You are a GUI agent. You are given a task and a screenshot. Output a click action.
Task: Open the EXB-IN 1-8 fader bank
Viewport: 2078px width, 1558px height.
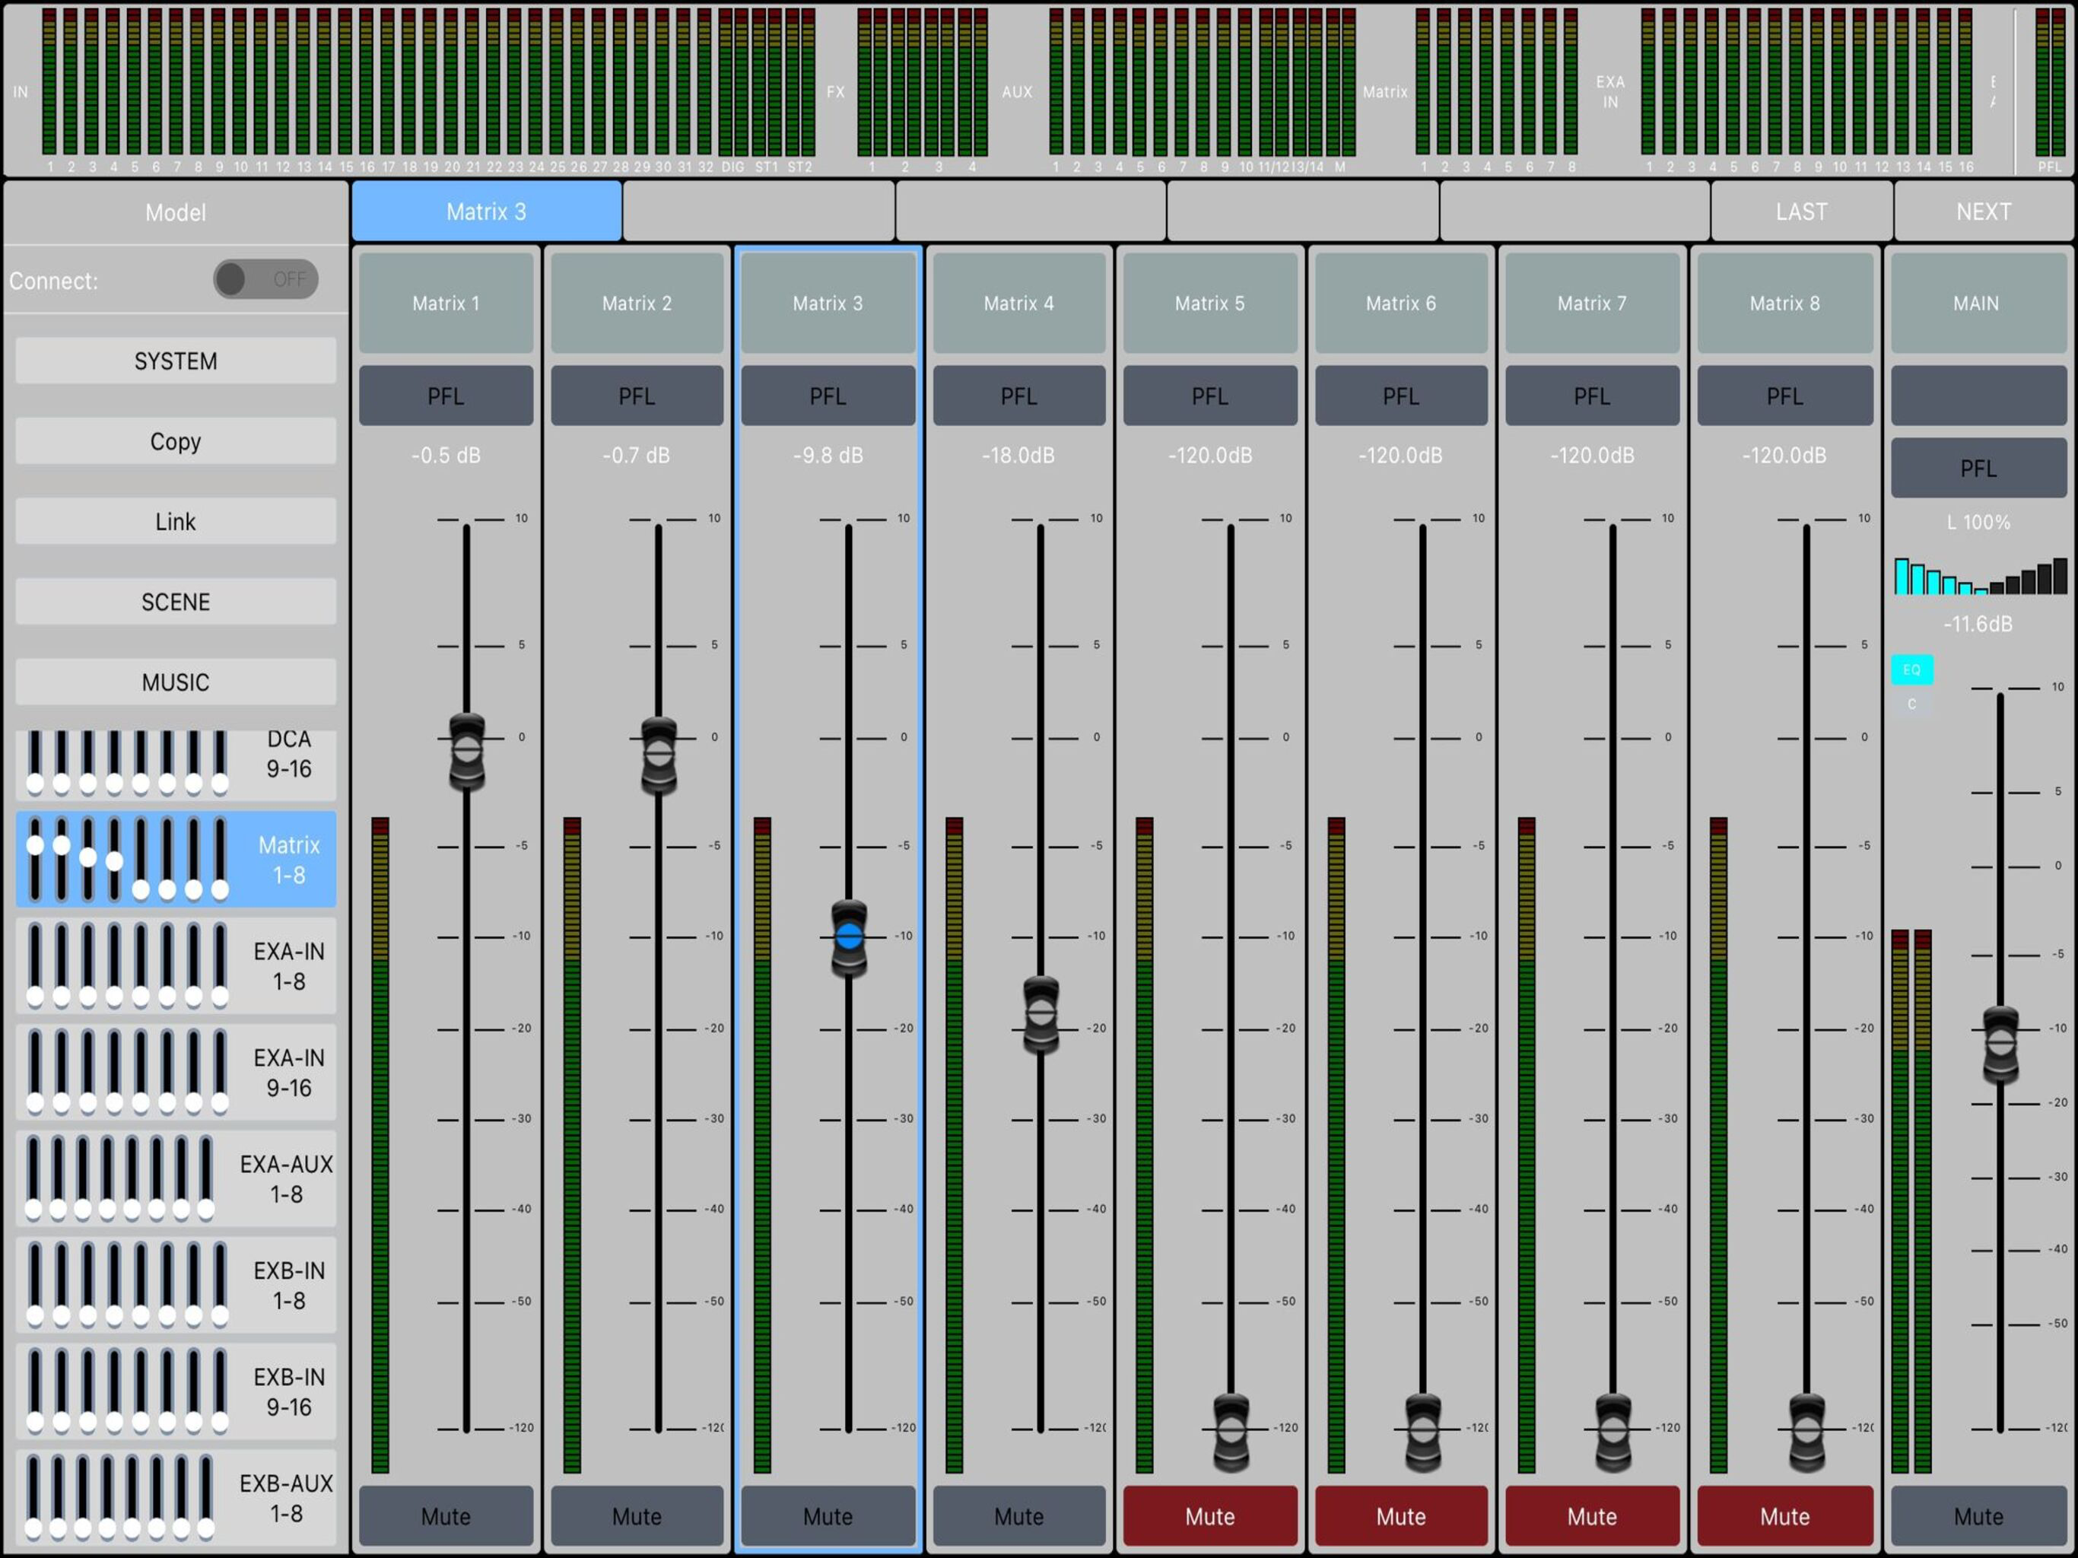point(176,1285)
